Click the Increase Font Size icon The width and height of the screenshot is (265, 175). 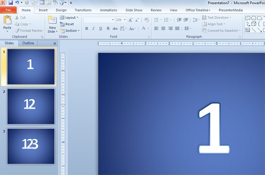pyautogui.click(x=130, y=20)
